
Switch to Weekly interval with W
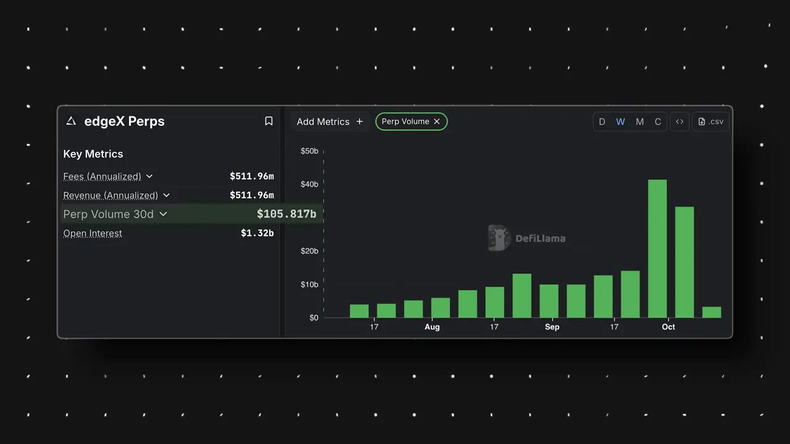(620, 121)
